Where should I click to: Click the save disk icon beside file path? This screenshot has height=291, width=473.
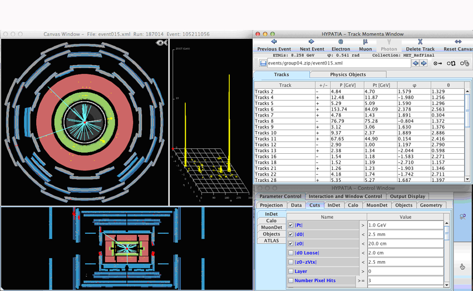(x=263, y=63)
